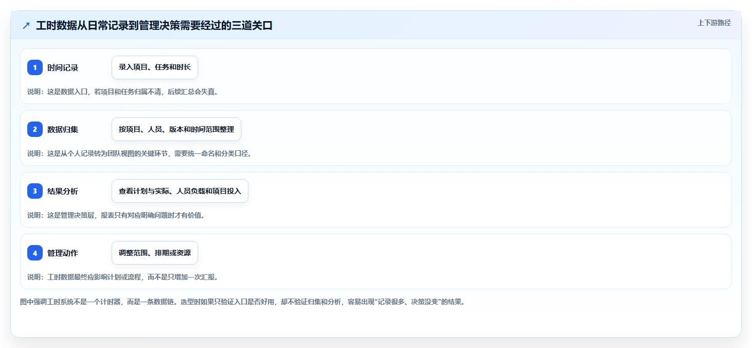Click the 查看计划与实际、人员负载和项目投入 chip
Image resolution: width=752 pixels, height=348 pixels.
180,191
